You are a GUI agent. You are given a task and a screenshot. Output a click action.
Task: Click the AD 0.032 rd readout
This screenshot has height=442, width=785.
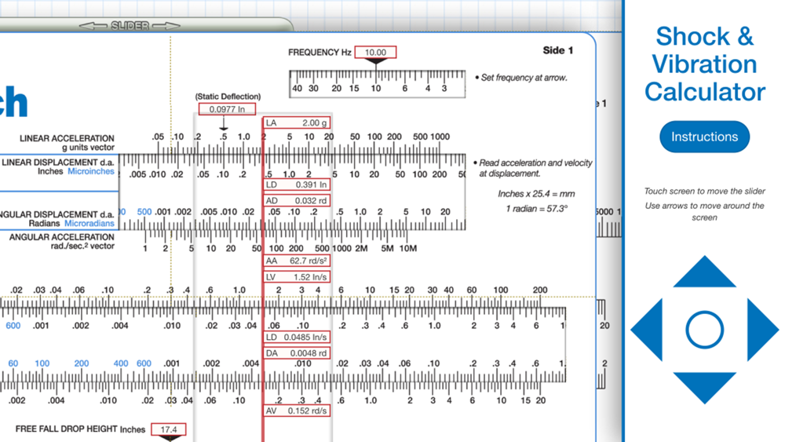coord(297,201)
